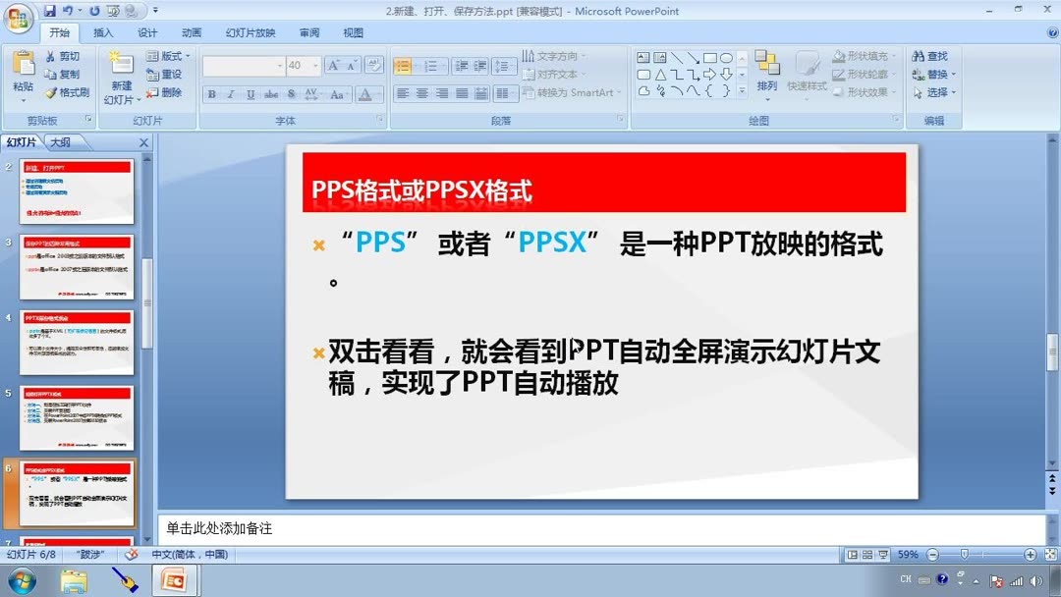Start slideshow from the status bar icon
The width and height of the screenshot is (1061, 597).
pyautogui.click(x=882, y=553)
